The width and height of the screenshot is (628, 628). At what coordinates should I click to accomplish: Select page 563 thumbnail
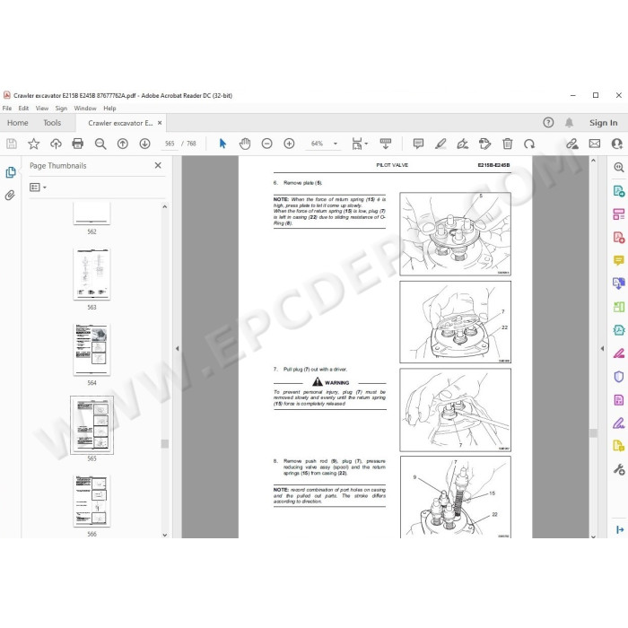(92, 274)
